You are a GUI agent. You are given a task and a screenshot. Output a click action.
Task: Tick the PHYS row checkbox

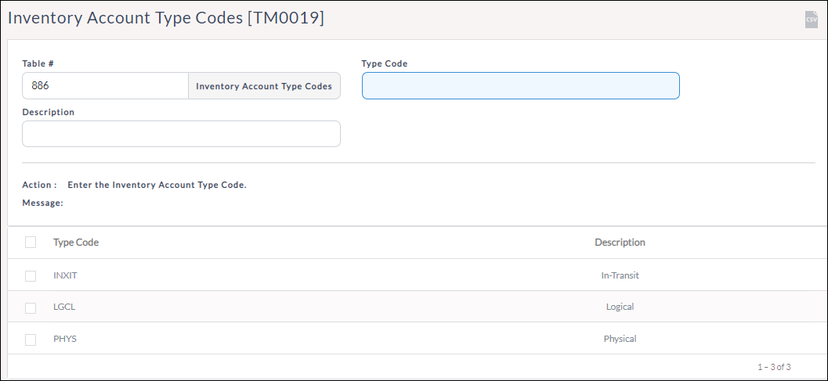tap(31, 340)
